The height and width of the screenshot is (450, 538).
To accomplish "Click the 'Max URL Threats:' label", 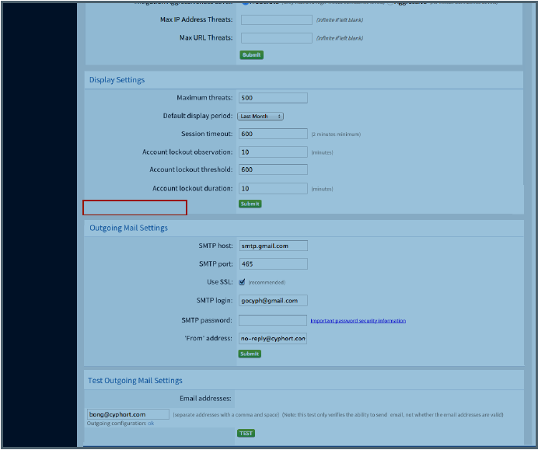I will [206, 38].
